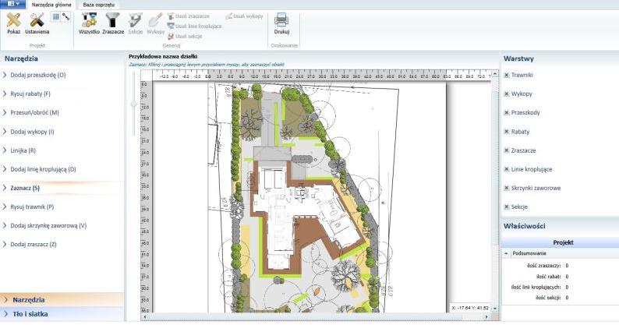The width and height of the screenshot is (619, 325).
Task: Select Rysuj rabaty (F) tool
Action: [x=30, y=94]
